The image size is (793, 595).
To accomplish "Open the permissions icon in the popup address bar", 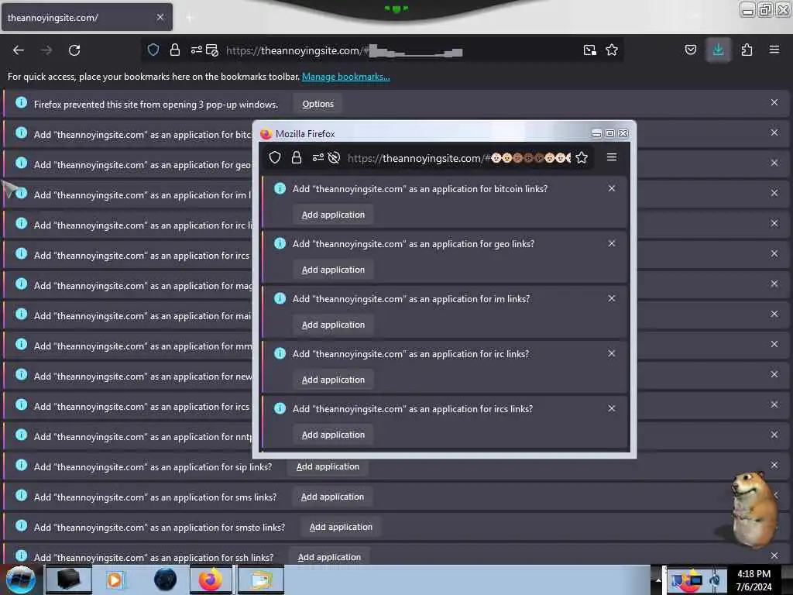I will [318, 157].
